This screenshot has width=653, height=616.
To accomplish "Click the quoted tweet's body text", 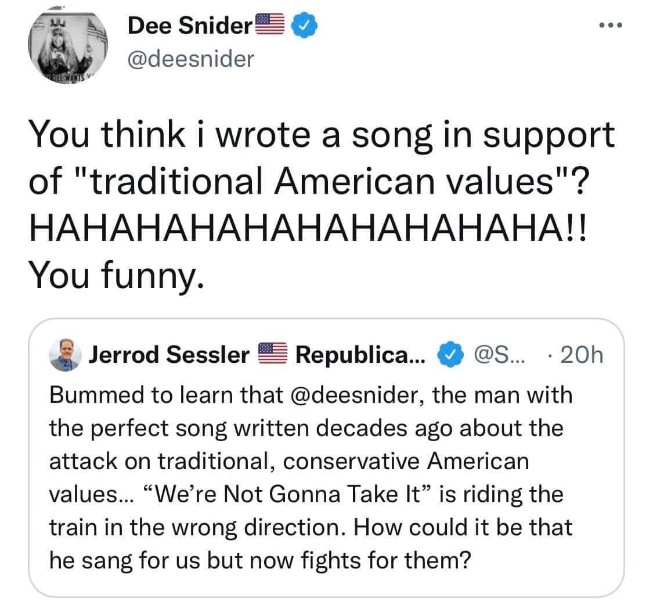I will point(311,477).
